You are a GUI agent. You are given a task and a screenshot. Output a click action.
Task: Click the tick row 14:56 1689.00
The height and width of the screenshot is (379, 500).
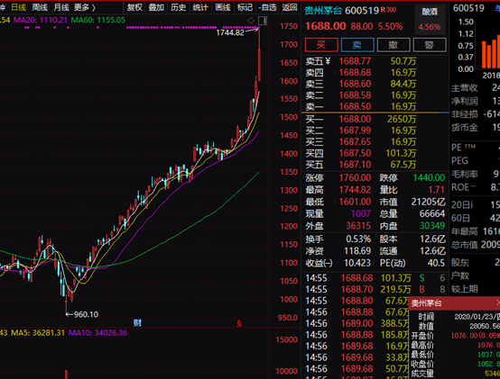point(356,324)
